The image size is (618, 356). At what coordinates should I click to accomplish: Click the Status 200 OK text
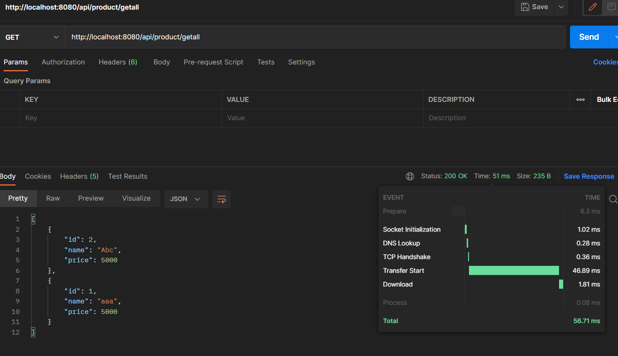click(444, 176)
